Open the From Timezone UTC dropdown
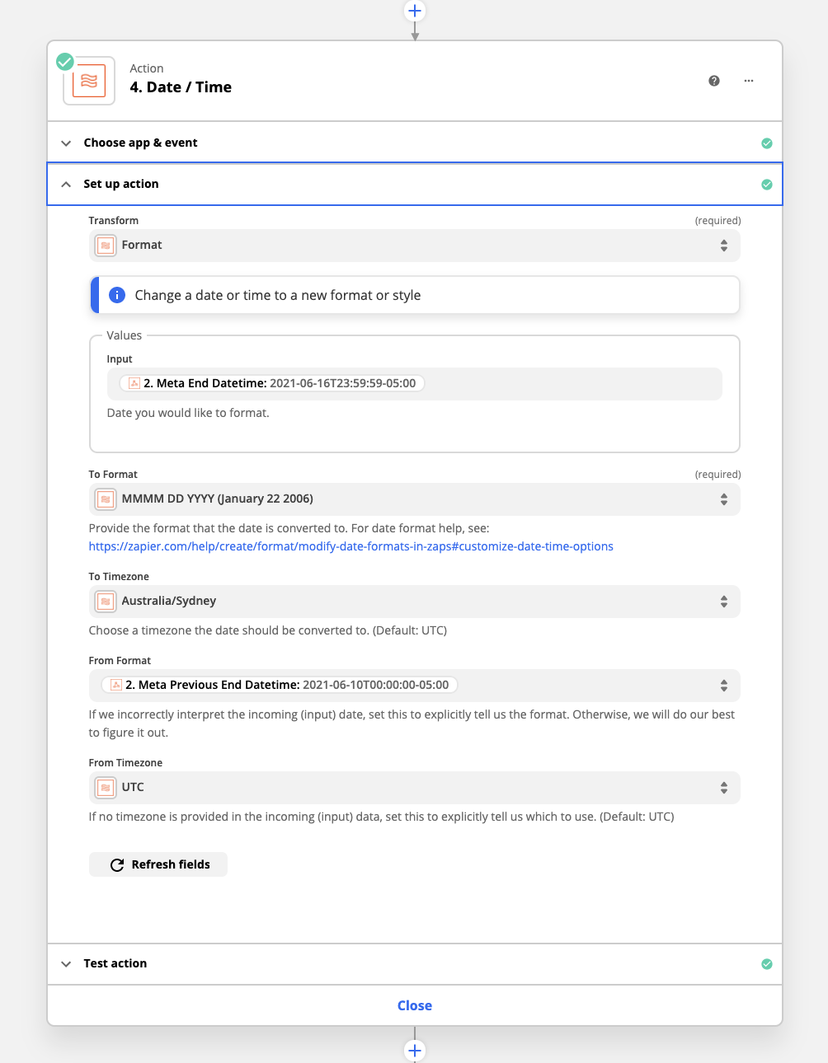The height and width of the screenshot is (1063, 828). 415,788
